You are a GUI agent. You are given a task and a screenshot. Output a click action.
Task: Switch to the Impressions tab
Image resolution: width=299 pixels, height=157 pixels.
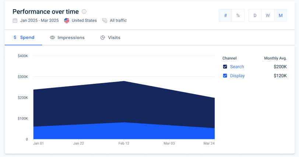coord(67,38)
